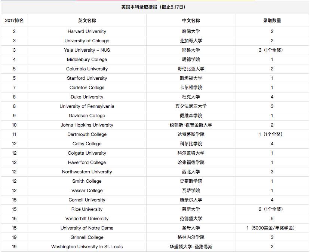This screenshot has height=252, width=310.
Task: Click the Grinnell College cell
Action: 87,237
